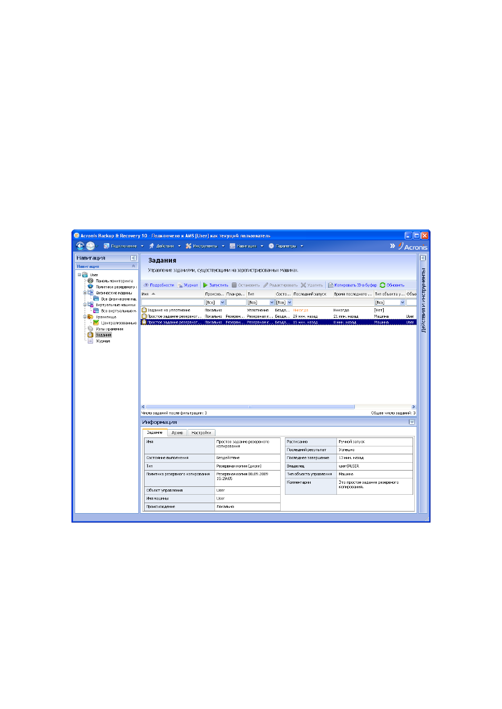Open the Инструменты menu

click(204, 246)
